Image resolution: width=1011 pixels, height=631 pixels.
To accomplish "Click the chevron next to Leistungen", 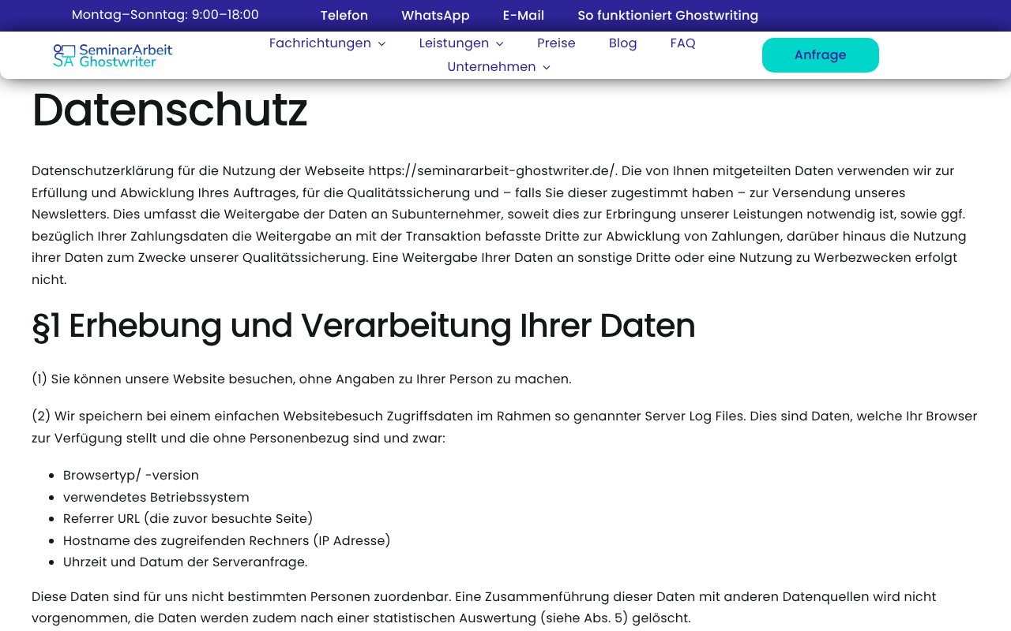I will coord(499,44).
